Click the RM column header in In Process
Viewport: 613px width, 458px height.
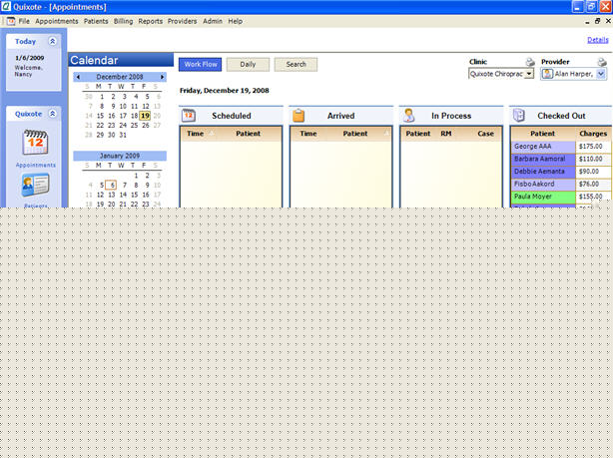click(446, 134)
